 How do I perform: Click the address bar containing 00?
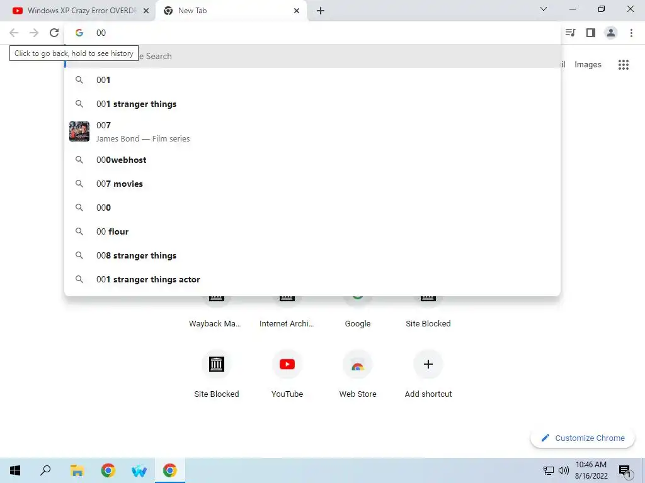[312, 33]
